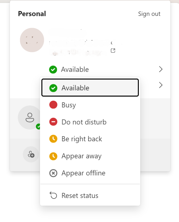This screenshot has width=179, height=222.
Task: Select the red Busy status icon
Action: coord(53,105)
